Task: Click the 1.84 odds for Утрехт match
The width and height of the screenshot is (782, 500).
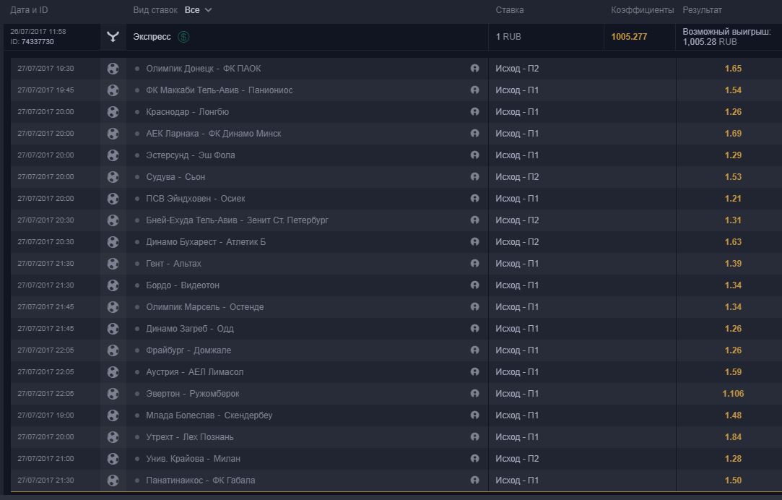Action: 733,437
